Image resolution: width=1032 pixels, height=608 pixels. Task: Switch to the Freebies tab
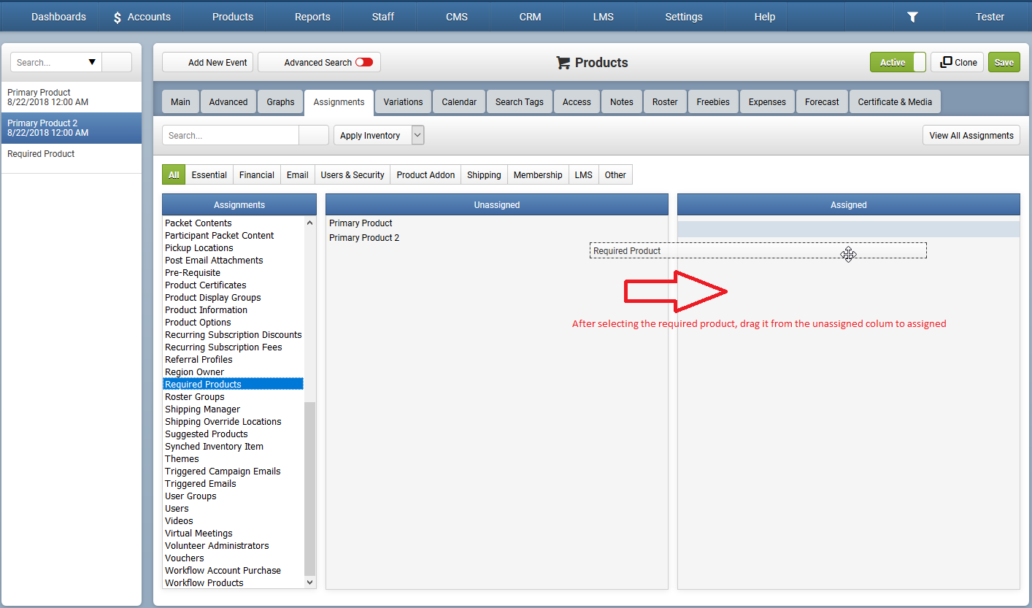[713, 102]
